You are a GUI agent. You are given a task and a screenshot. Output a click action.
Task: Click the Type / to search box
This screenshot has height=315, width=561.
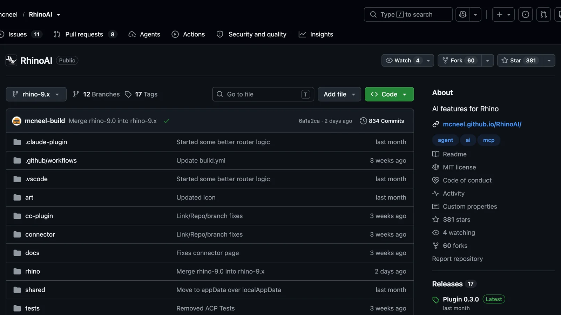[x=408, y=14]
